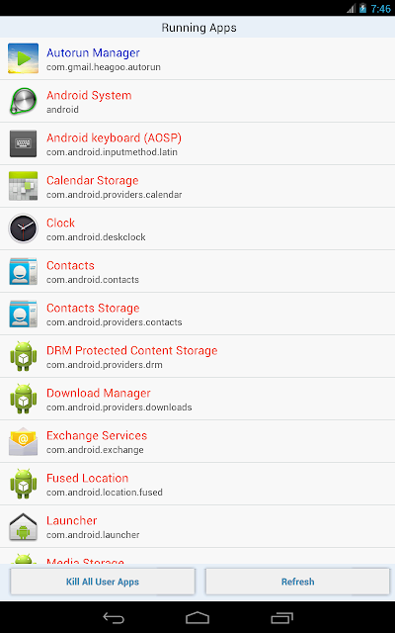Select DRM Protected Content Storage entry
This screenshot has height=633, width=395.
(x=197, y=356)
